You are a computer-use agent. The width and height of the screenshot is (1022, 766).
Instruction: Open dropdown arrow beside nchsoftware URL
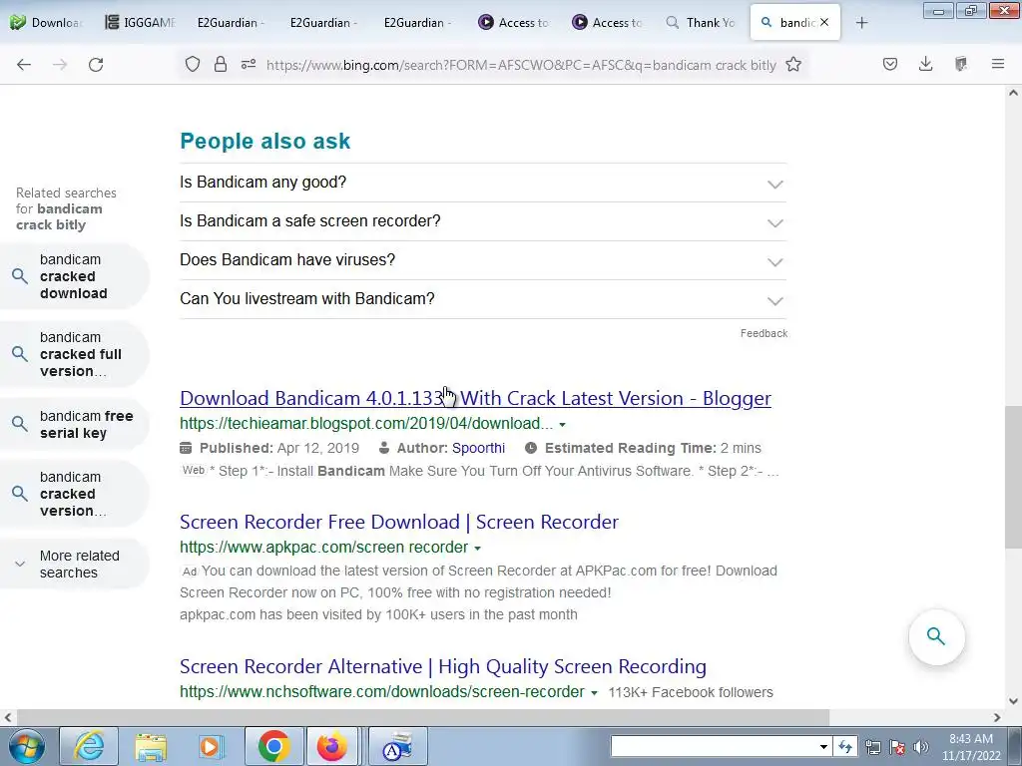click(594, 693)
